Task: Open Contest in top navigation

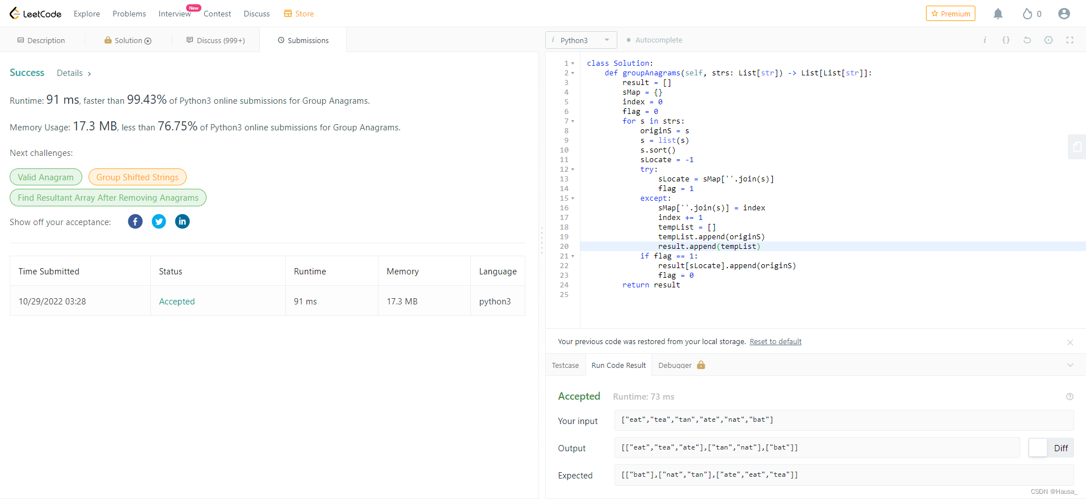Action: click(217, 14)
